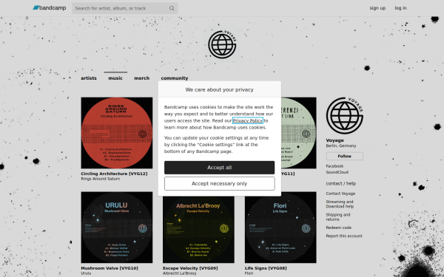Open Shipping and returns link
Viewport: 444px width, 277px height.
338,217
